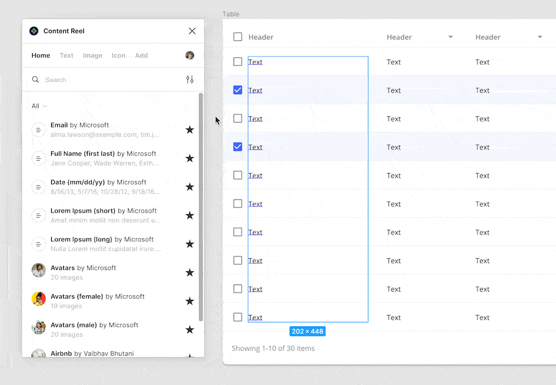
Task: Toggle star for Avatars (male)
Action: 190,330
